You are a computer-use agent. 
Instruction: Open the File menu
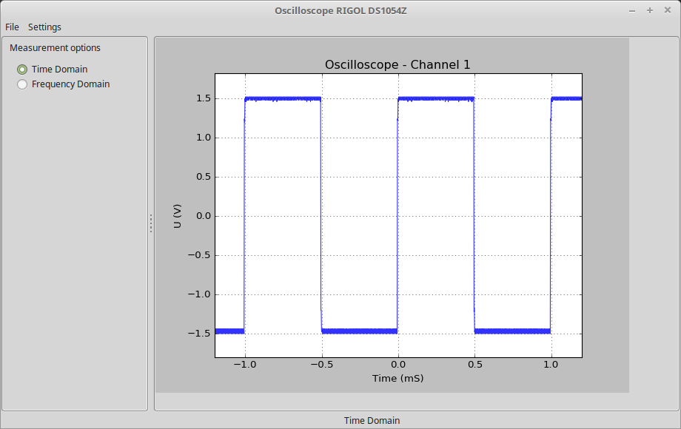12,27
